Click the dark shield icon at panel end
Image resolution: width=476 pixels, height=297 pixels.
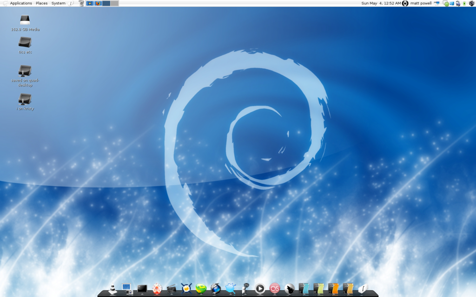[471, 3]
